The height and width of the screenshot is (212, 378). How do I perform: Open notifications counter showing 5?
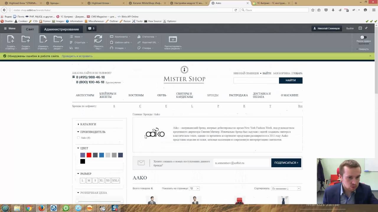pos(91,29)
